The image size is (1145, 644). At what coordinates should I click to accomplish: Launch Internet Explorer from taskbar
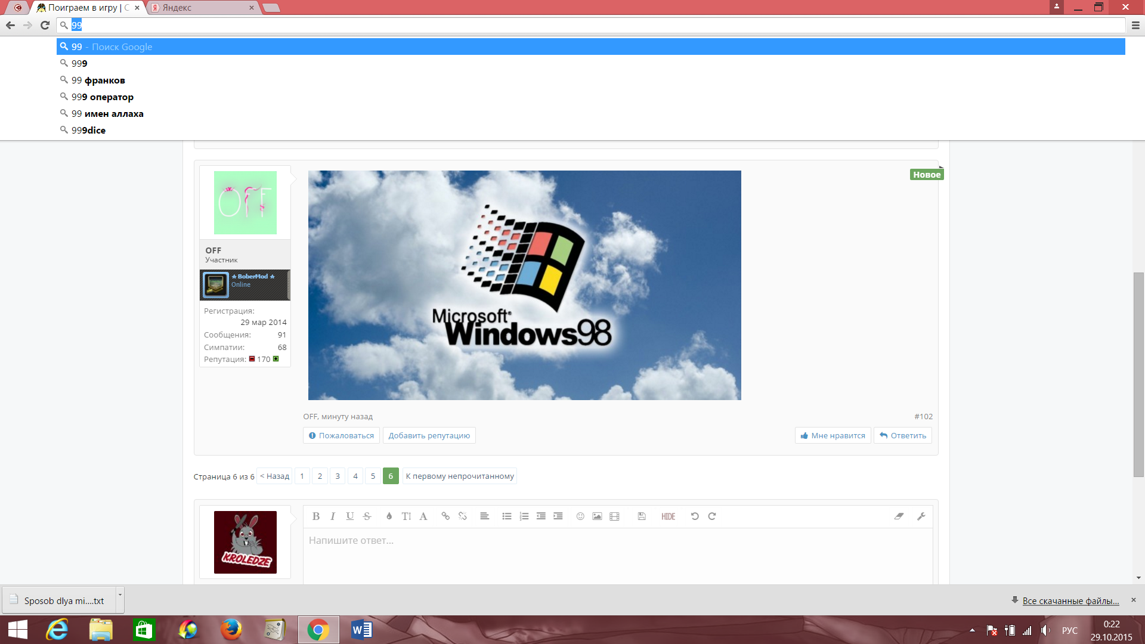[x=58, y=630]
